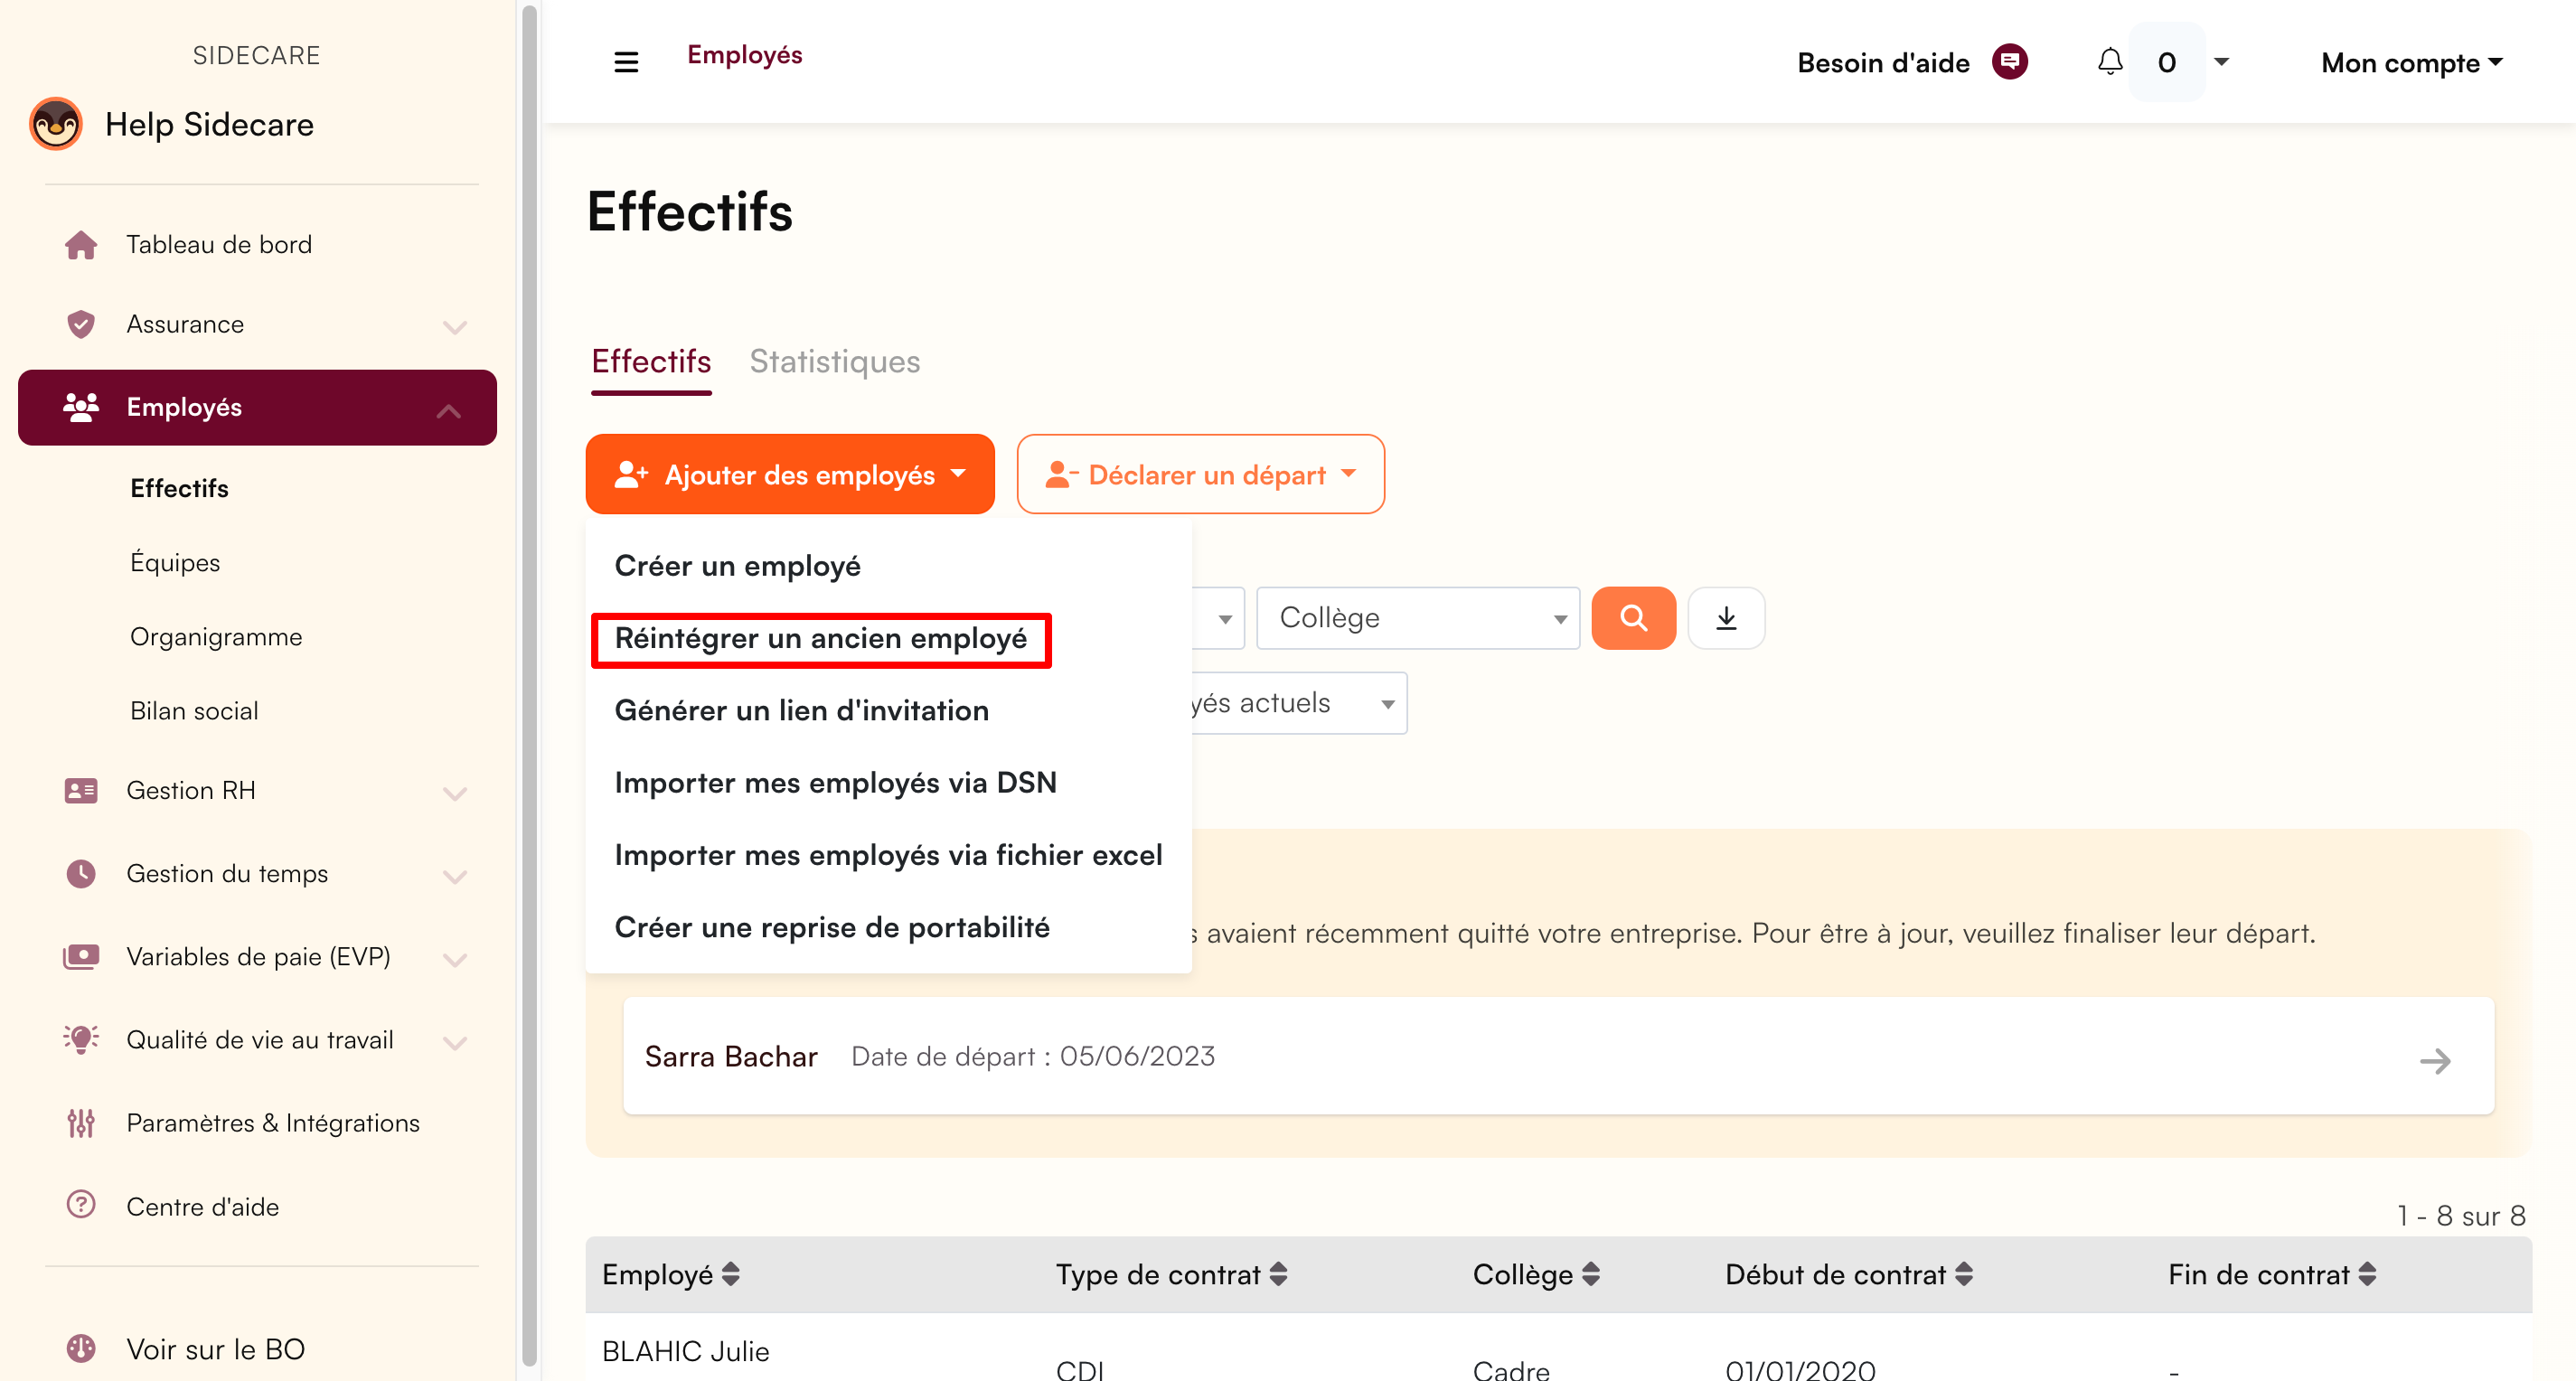Click the Sarra Bachar departure card
This screenshot has width=2576, height=1381.
1558,1056
